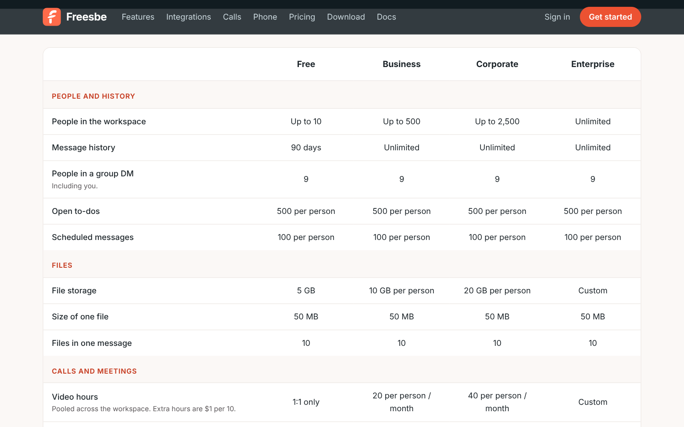Click the Sign in link
The height and width of the screenshot is (427, 684).
tap(557, 17)
